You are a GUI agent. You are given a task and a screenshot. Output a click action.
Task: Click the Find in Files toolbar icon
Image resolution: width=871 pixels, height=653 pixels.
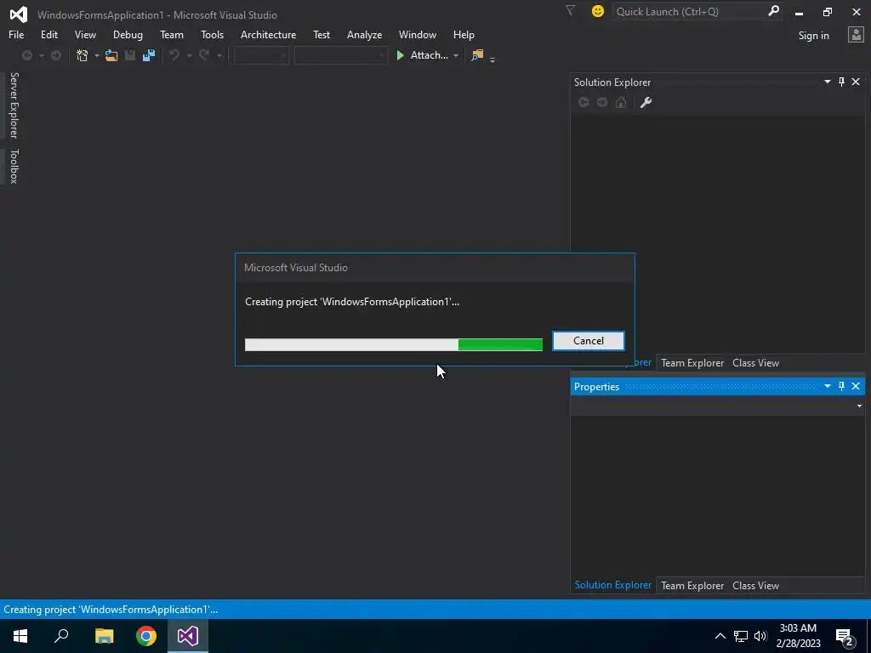(477, 55)
